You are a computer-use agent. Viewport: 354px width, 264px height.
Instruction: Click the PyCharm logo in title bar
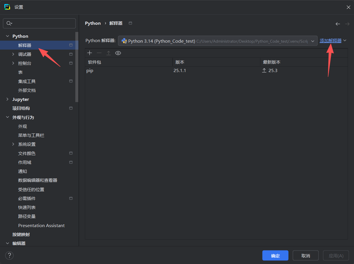coord(7,7)
